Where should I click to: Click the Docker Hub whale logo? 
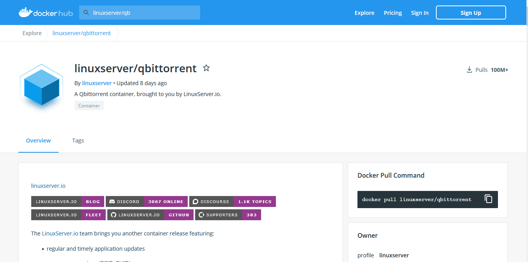click(x=46, y=12)
